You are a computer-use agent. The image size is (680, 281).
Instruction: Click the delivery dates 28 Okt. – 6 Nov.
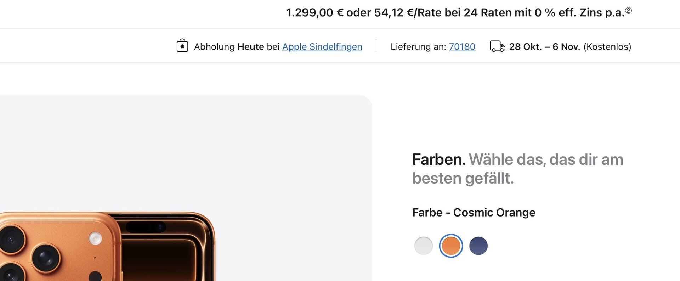click(544, 47)
